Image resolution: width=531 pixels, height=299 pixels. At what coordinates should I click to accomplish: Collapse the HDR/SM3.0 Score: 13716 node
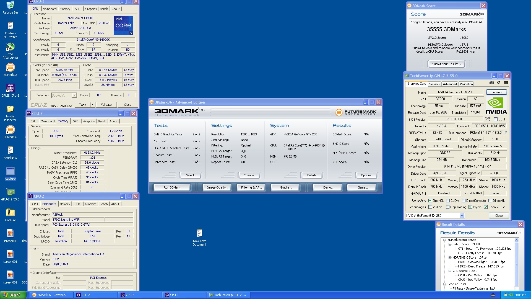[450, 257]
